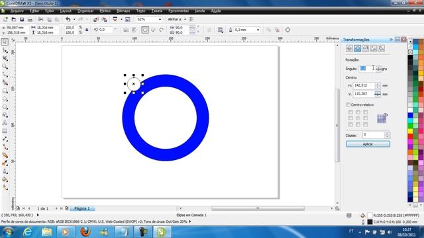Select the Basic Shapes tool
This screenshot has height=238, width=424.
tap(5, 115)
